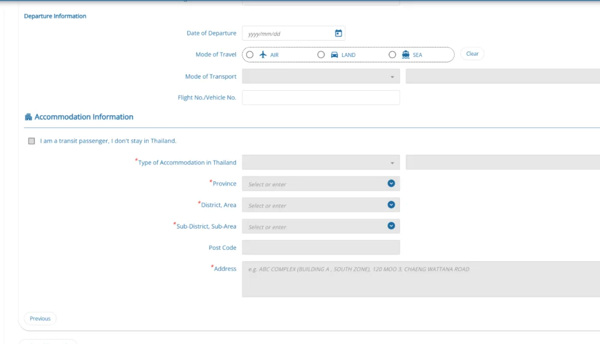The height and width of the screenshot is (344, 600).
Task: Click the Post Code field
Action: coord(320,247)
